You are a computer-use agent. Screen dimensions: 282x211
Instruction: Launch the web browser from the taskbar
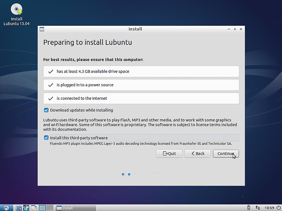[26, 208]
